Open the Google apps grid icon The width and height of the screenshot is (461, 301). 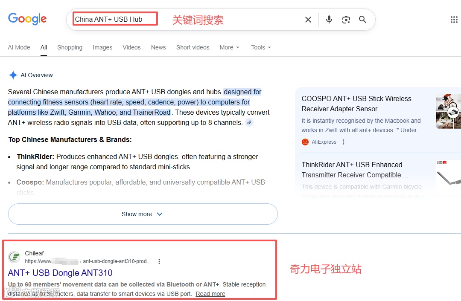click(x=454, y=20)
